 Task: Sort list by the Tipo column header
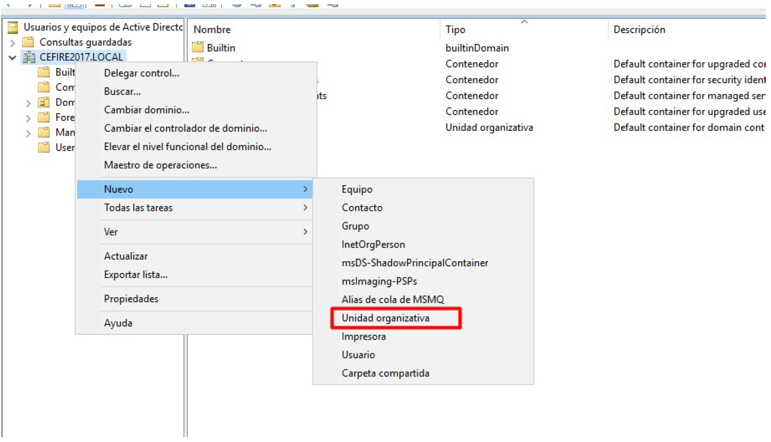coord(455,30)
